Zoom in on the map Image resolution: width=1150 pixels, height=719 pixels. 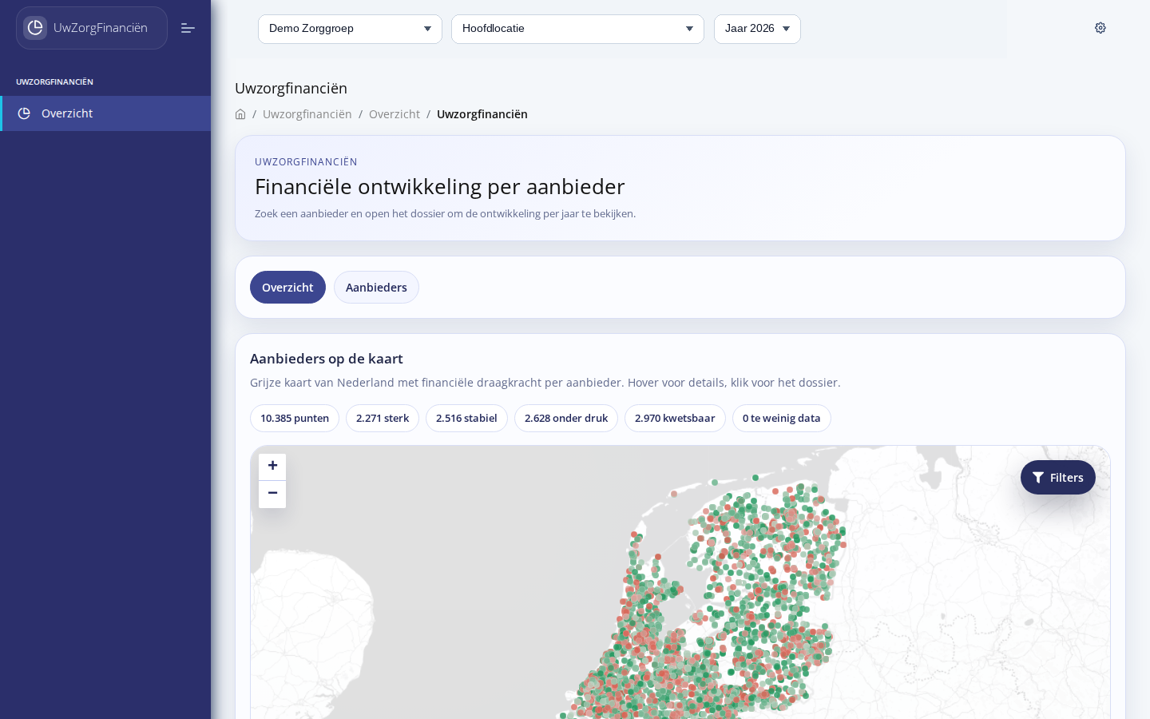click(x=272, y=466)
